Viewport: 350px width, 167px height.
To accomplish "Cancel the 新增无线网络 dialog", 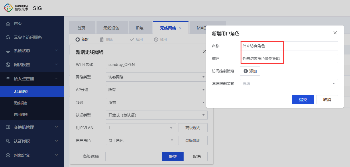I will coord(197,156).
